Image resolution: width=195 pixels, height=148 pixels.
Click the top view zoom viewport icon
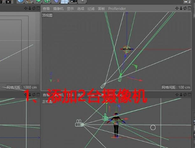(x=181, y=8)
